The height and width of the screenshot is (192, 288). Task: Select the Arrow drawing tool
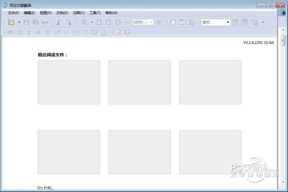point(57,33)
